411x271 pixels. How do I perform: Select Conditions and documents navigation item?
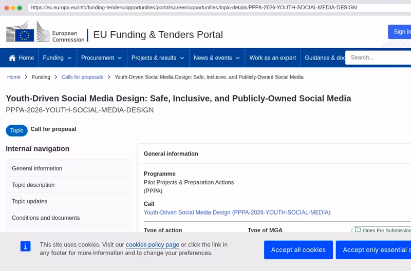tap(69, 218)
